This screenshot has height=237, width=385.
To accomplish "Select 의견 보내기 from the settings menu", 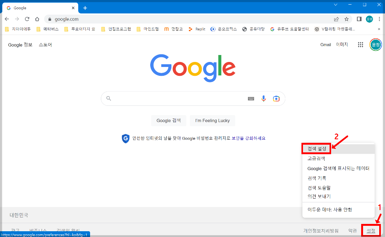I will pos(338,197).
